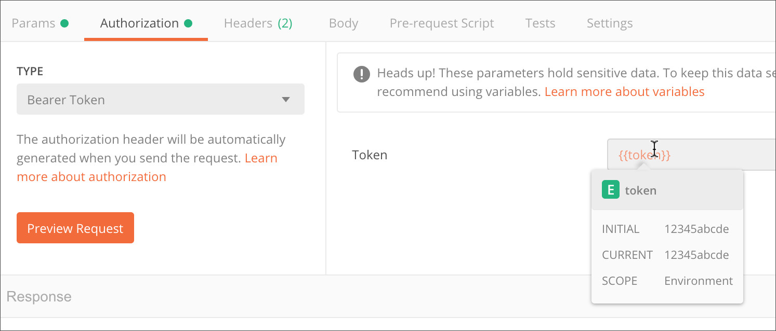The width and height of the screenshot is (776, 331).
Task: Click the token variable name in the popup
Action: tap(640, 190)
